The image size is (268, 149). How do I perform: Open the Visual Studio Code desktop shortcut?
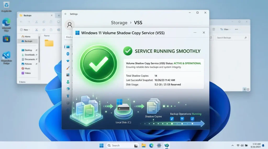point(6,58)
